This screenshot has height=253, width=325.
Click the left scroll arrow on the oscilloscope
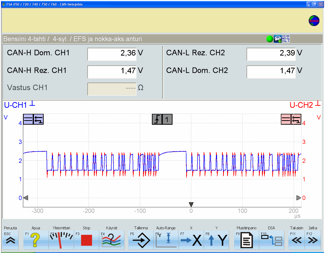click(x=25, y=198)
